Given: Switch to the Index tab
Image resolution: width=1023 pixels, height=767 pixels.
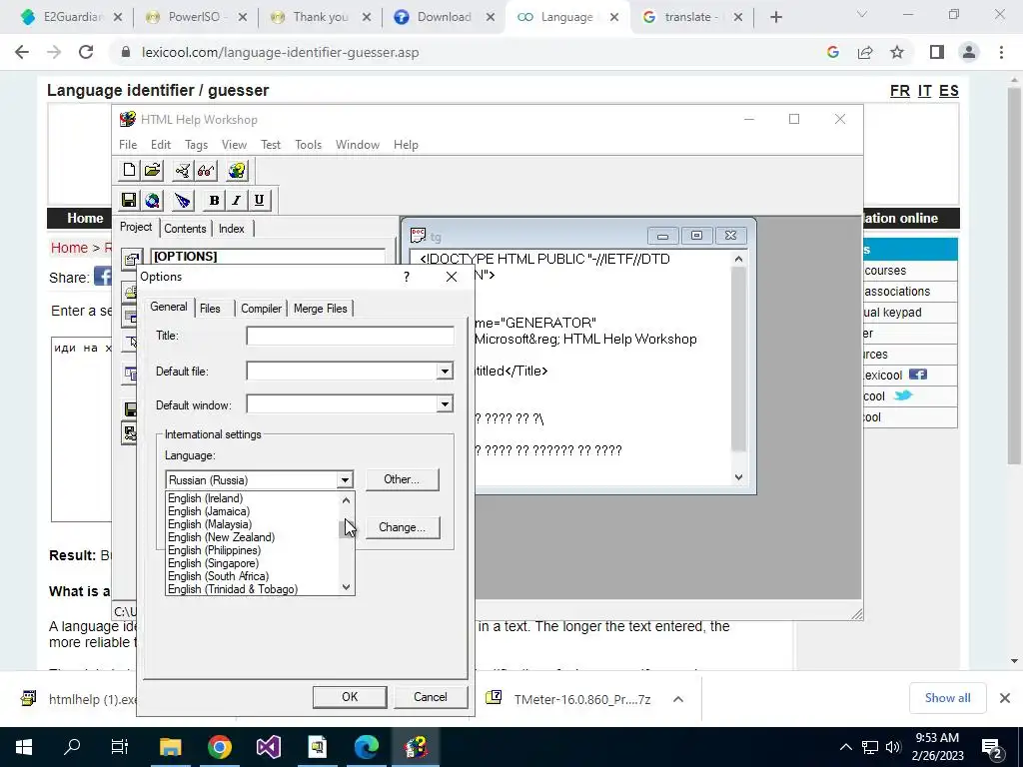Looking at the screenshot, I should pos(232,229).
